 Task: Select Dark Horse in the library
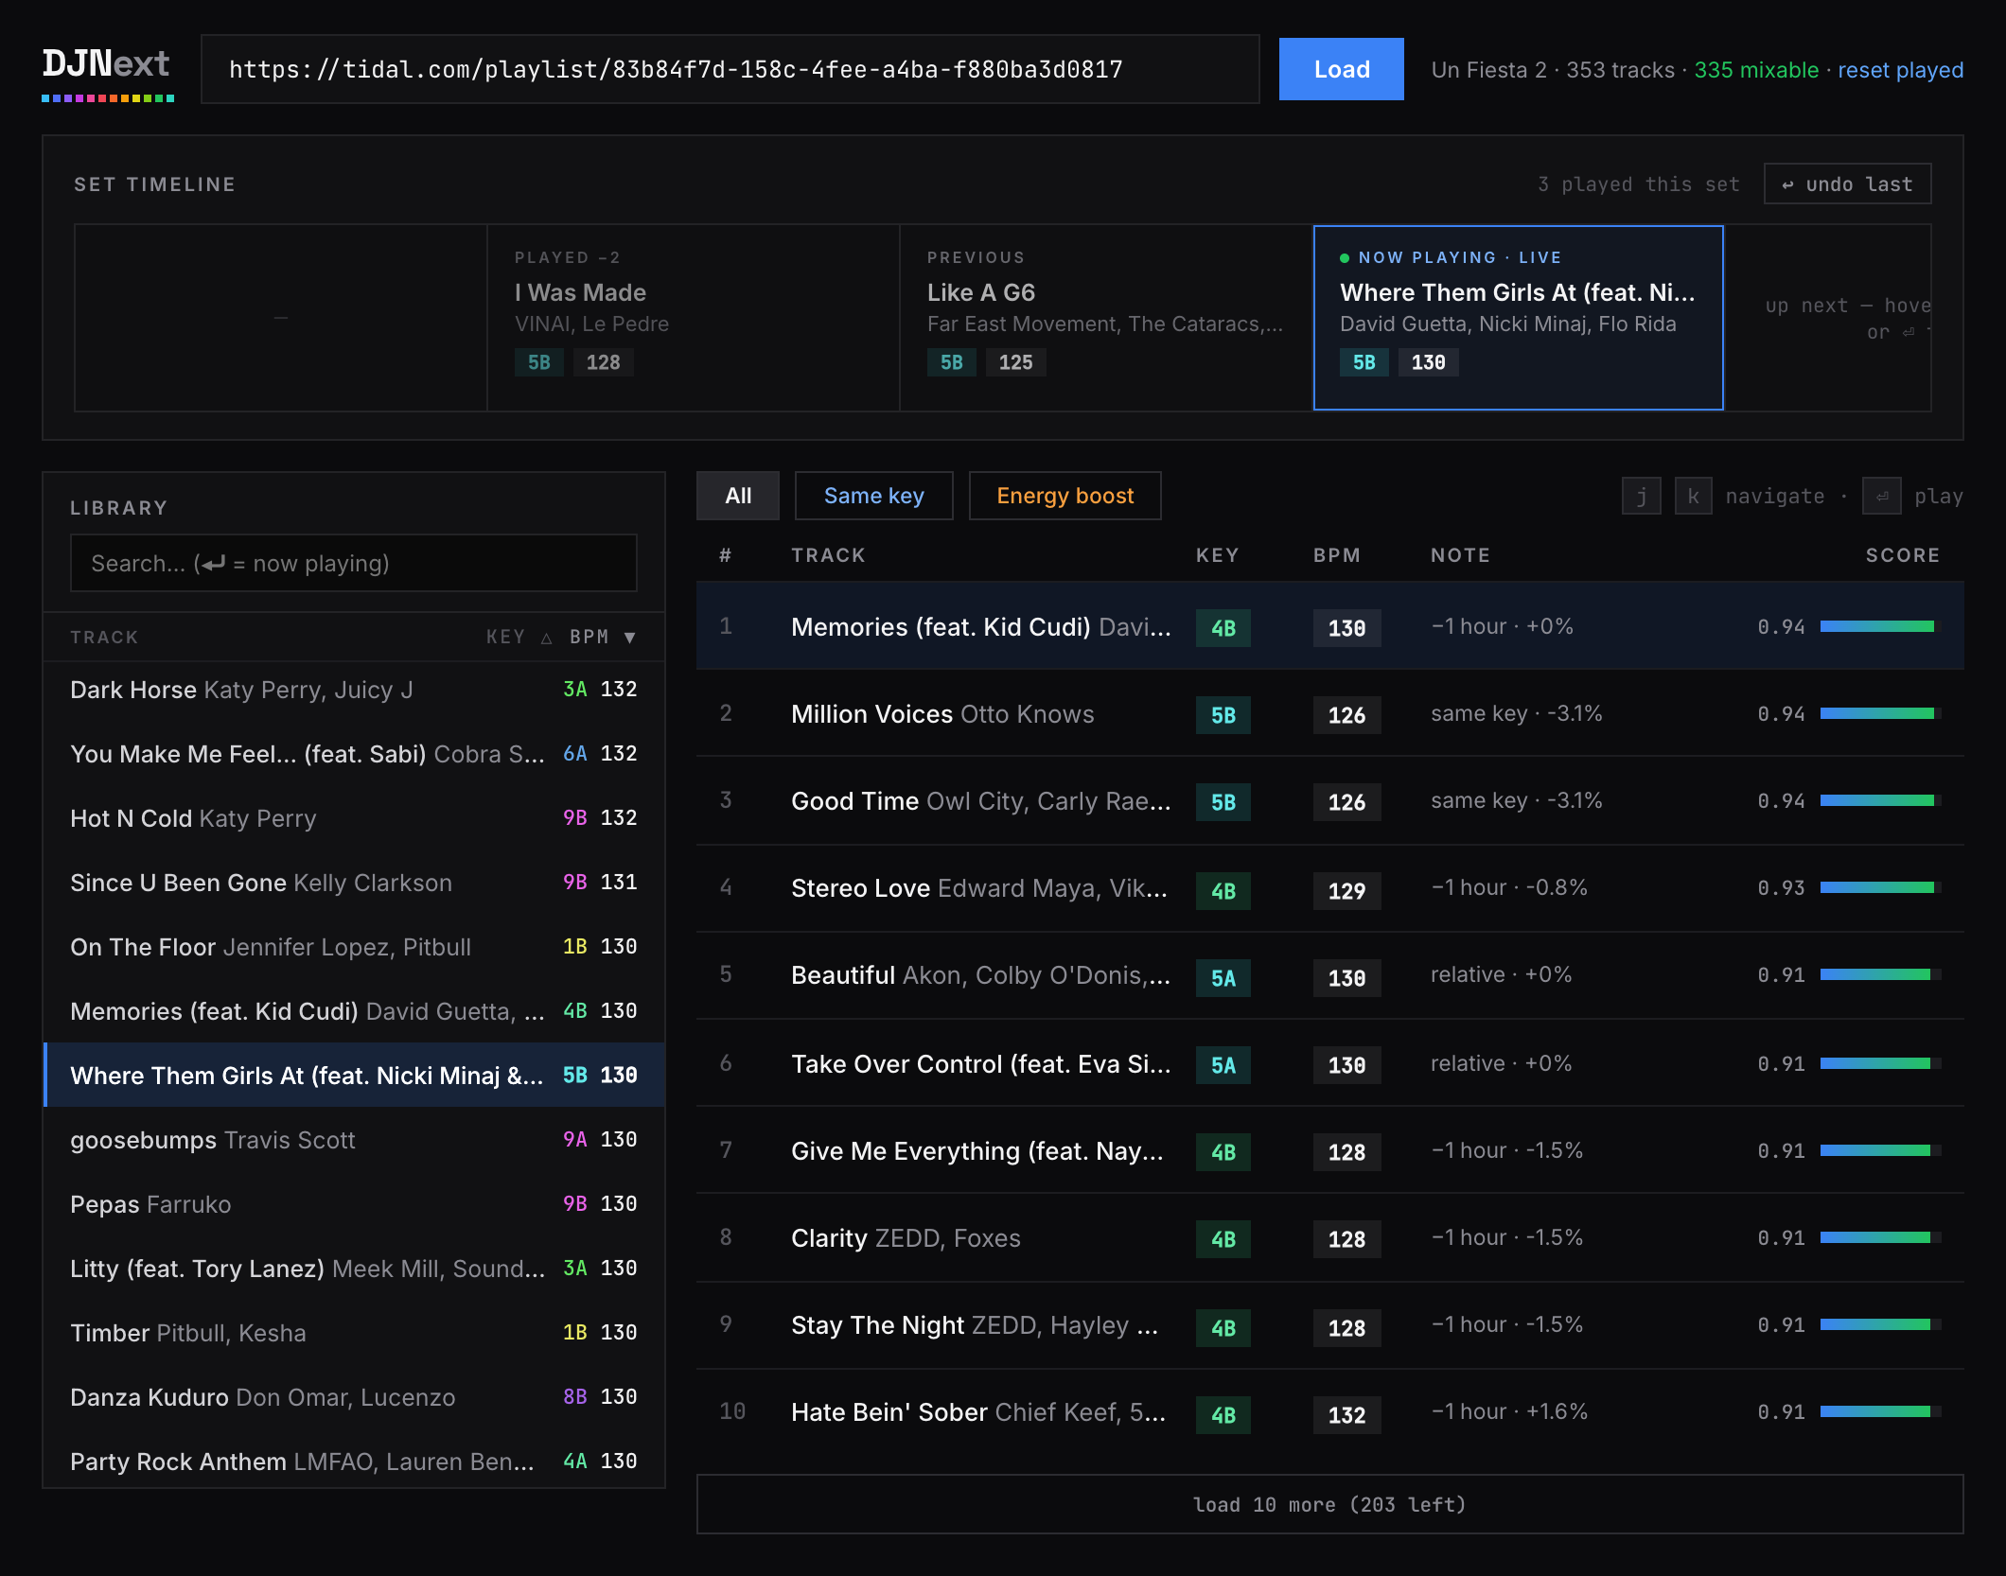coord(354,690)
